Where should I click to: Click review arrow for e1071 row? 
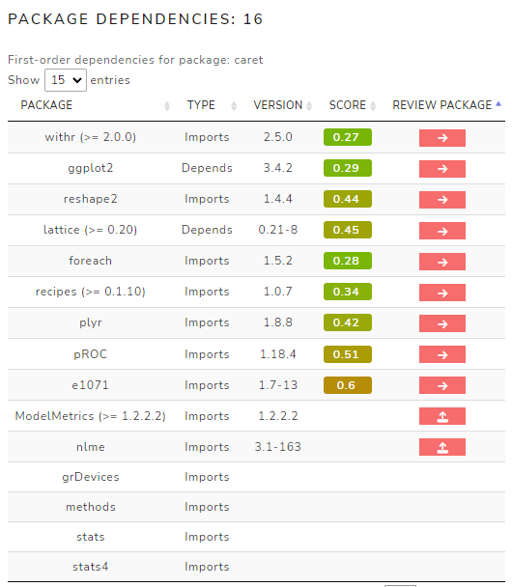tap(441, 385)
